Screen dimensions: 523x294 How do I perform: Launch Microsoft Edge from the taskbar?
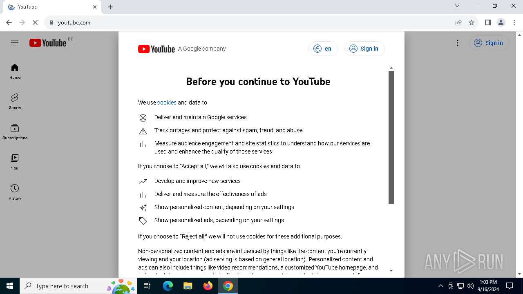(168, 286)
